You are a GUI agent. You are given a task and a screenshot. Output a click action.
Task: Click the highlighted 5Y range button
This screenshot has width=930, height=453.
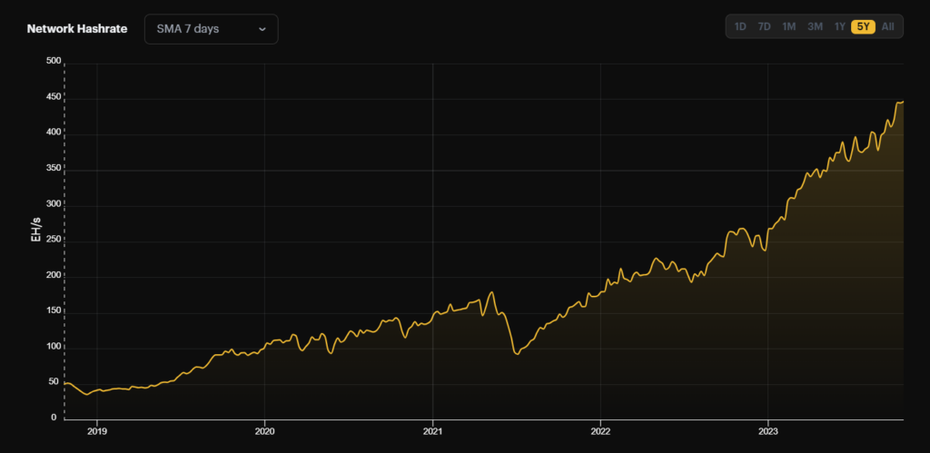[x=863, y=27]
